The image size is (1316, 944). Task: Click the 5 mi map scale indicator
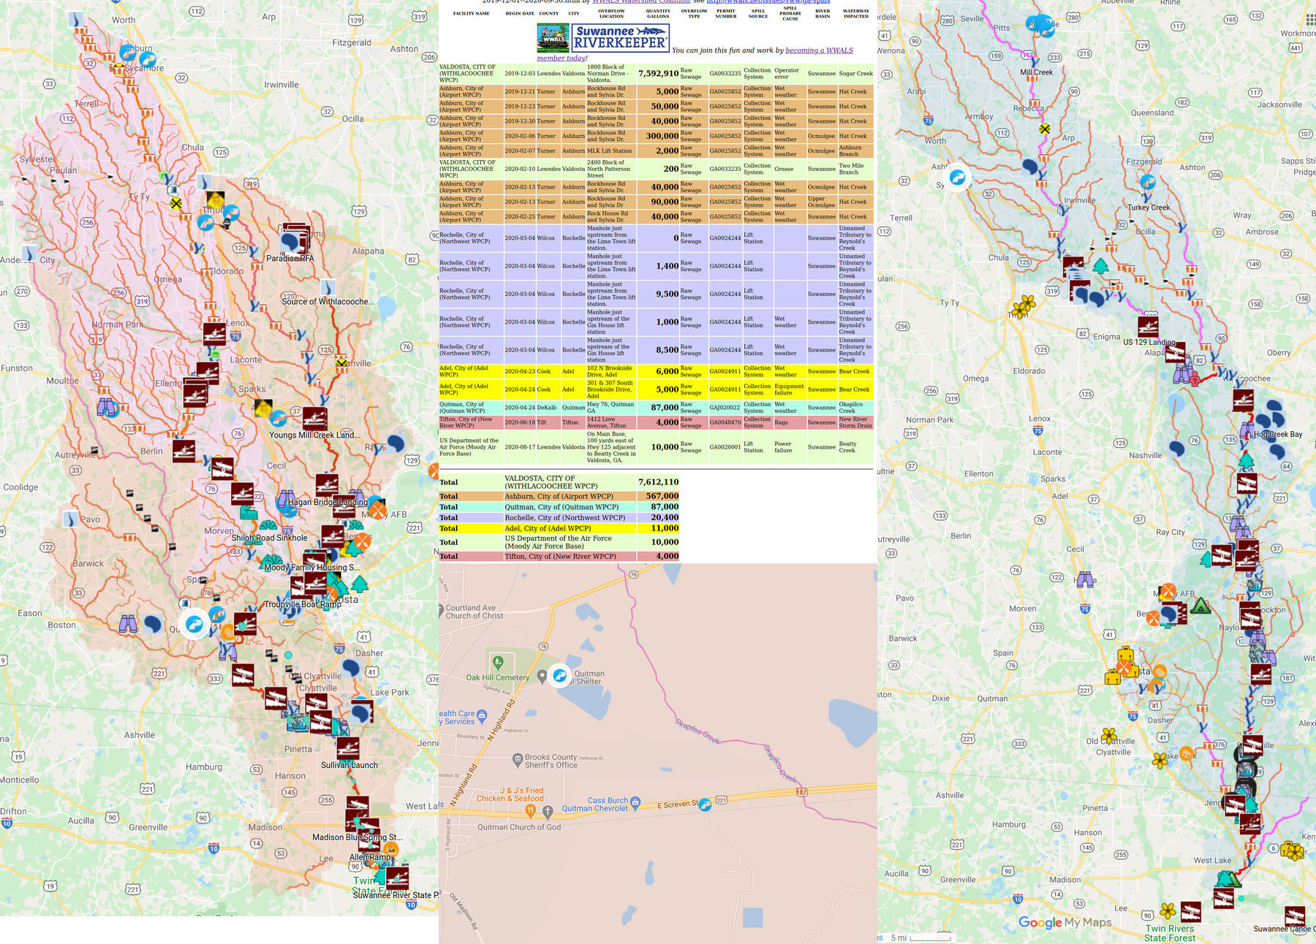click(920, 937)
